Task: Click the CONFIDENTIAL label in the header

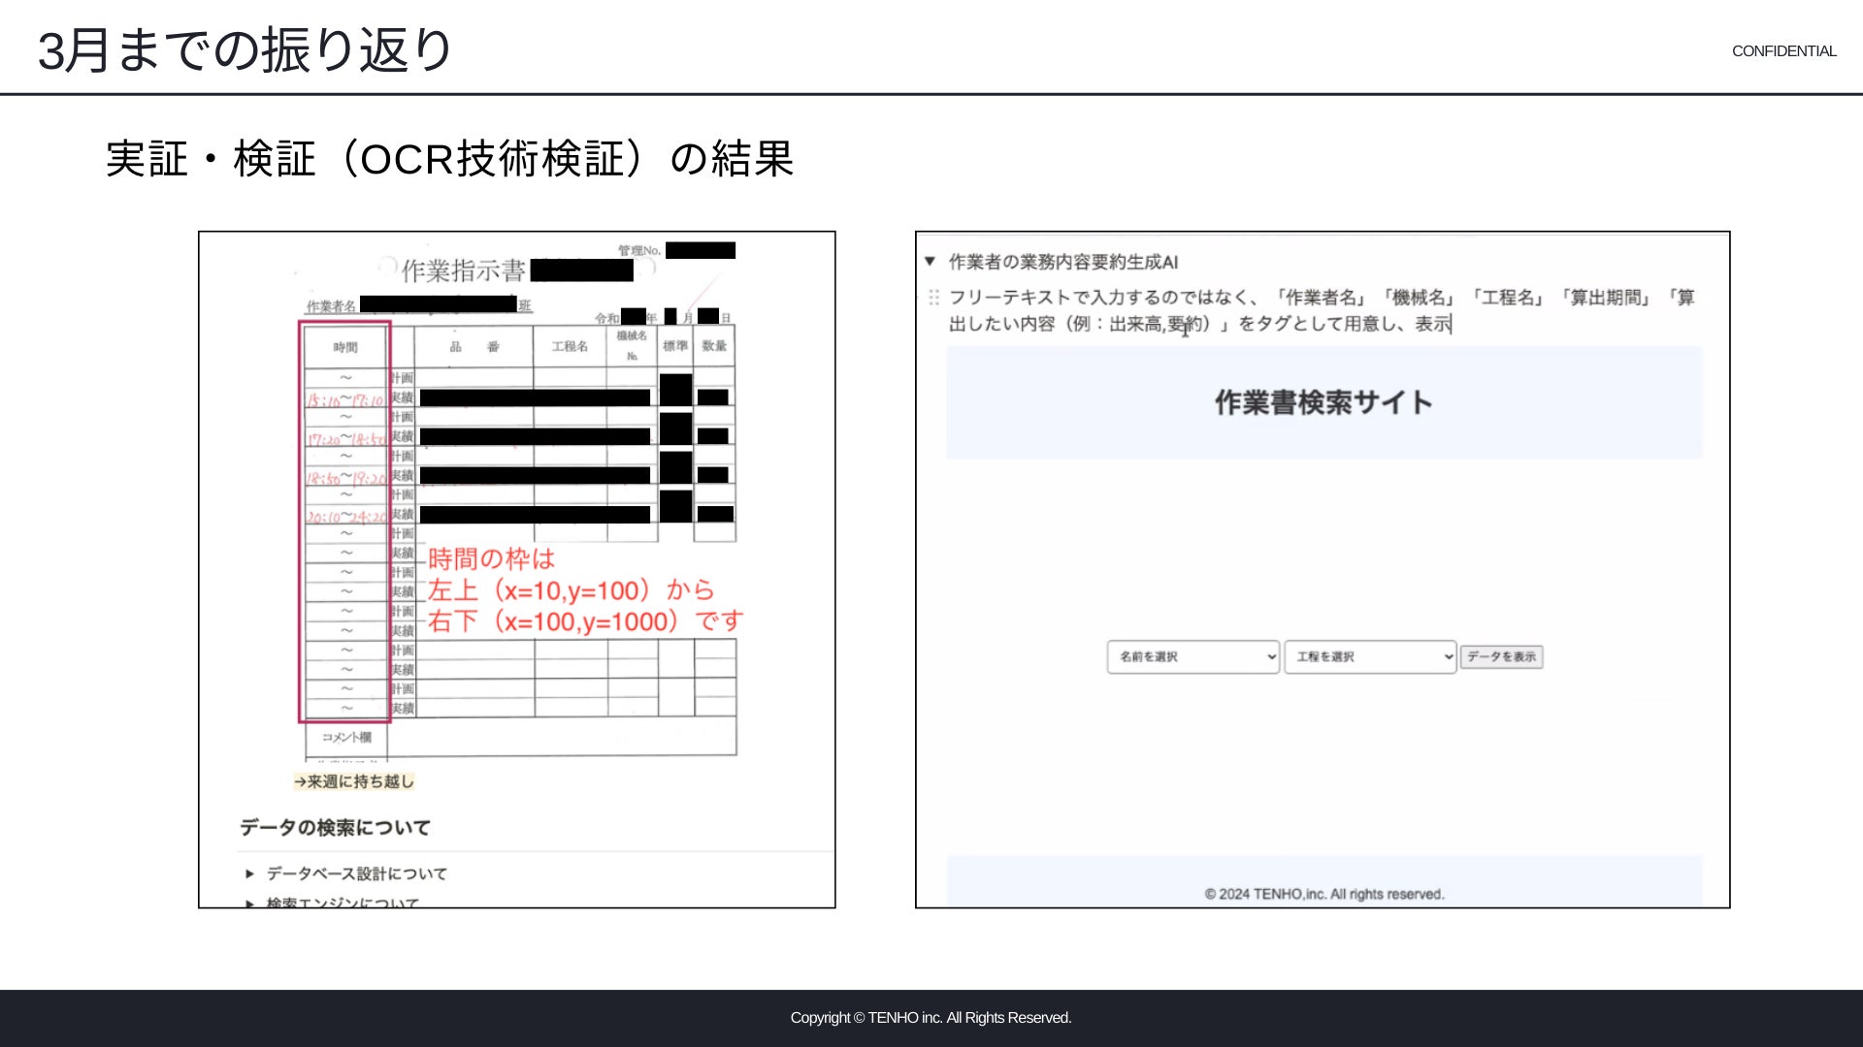Action: (x=1783, y=51)
